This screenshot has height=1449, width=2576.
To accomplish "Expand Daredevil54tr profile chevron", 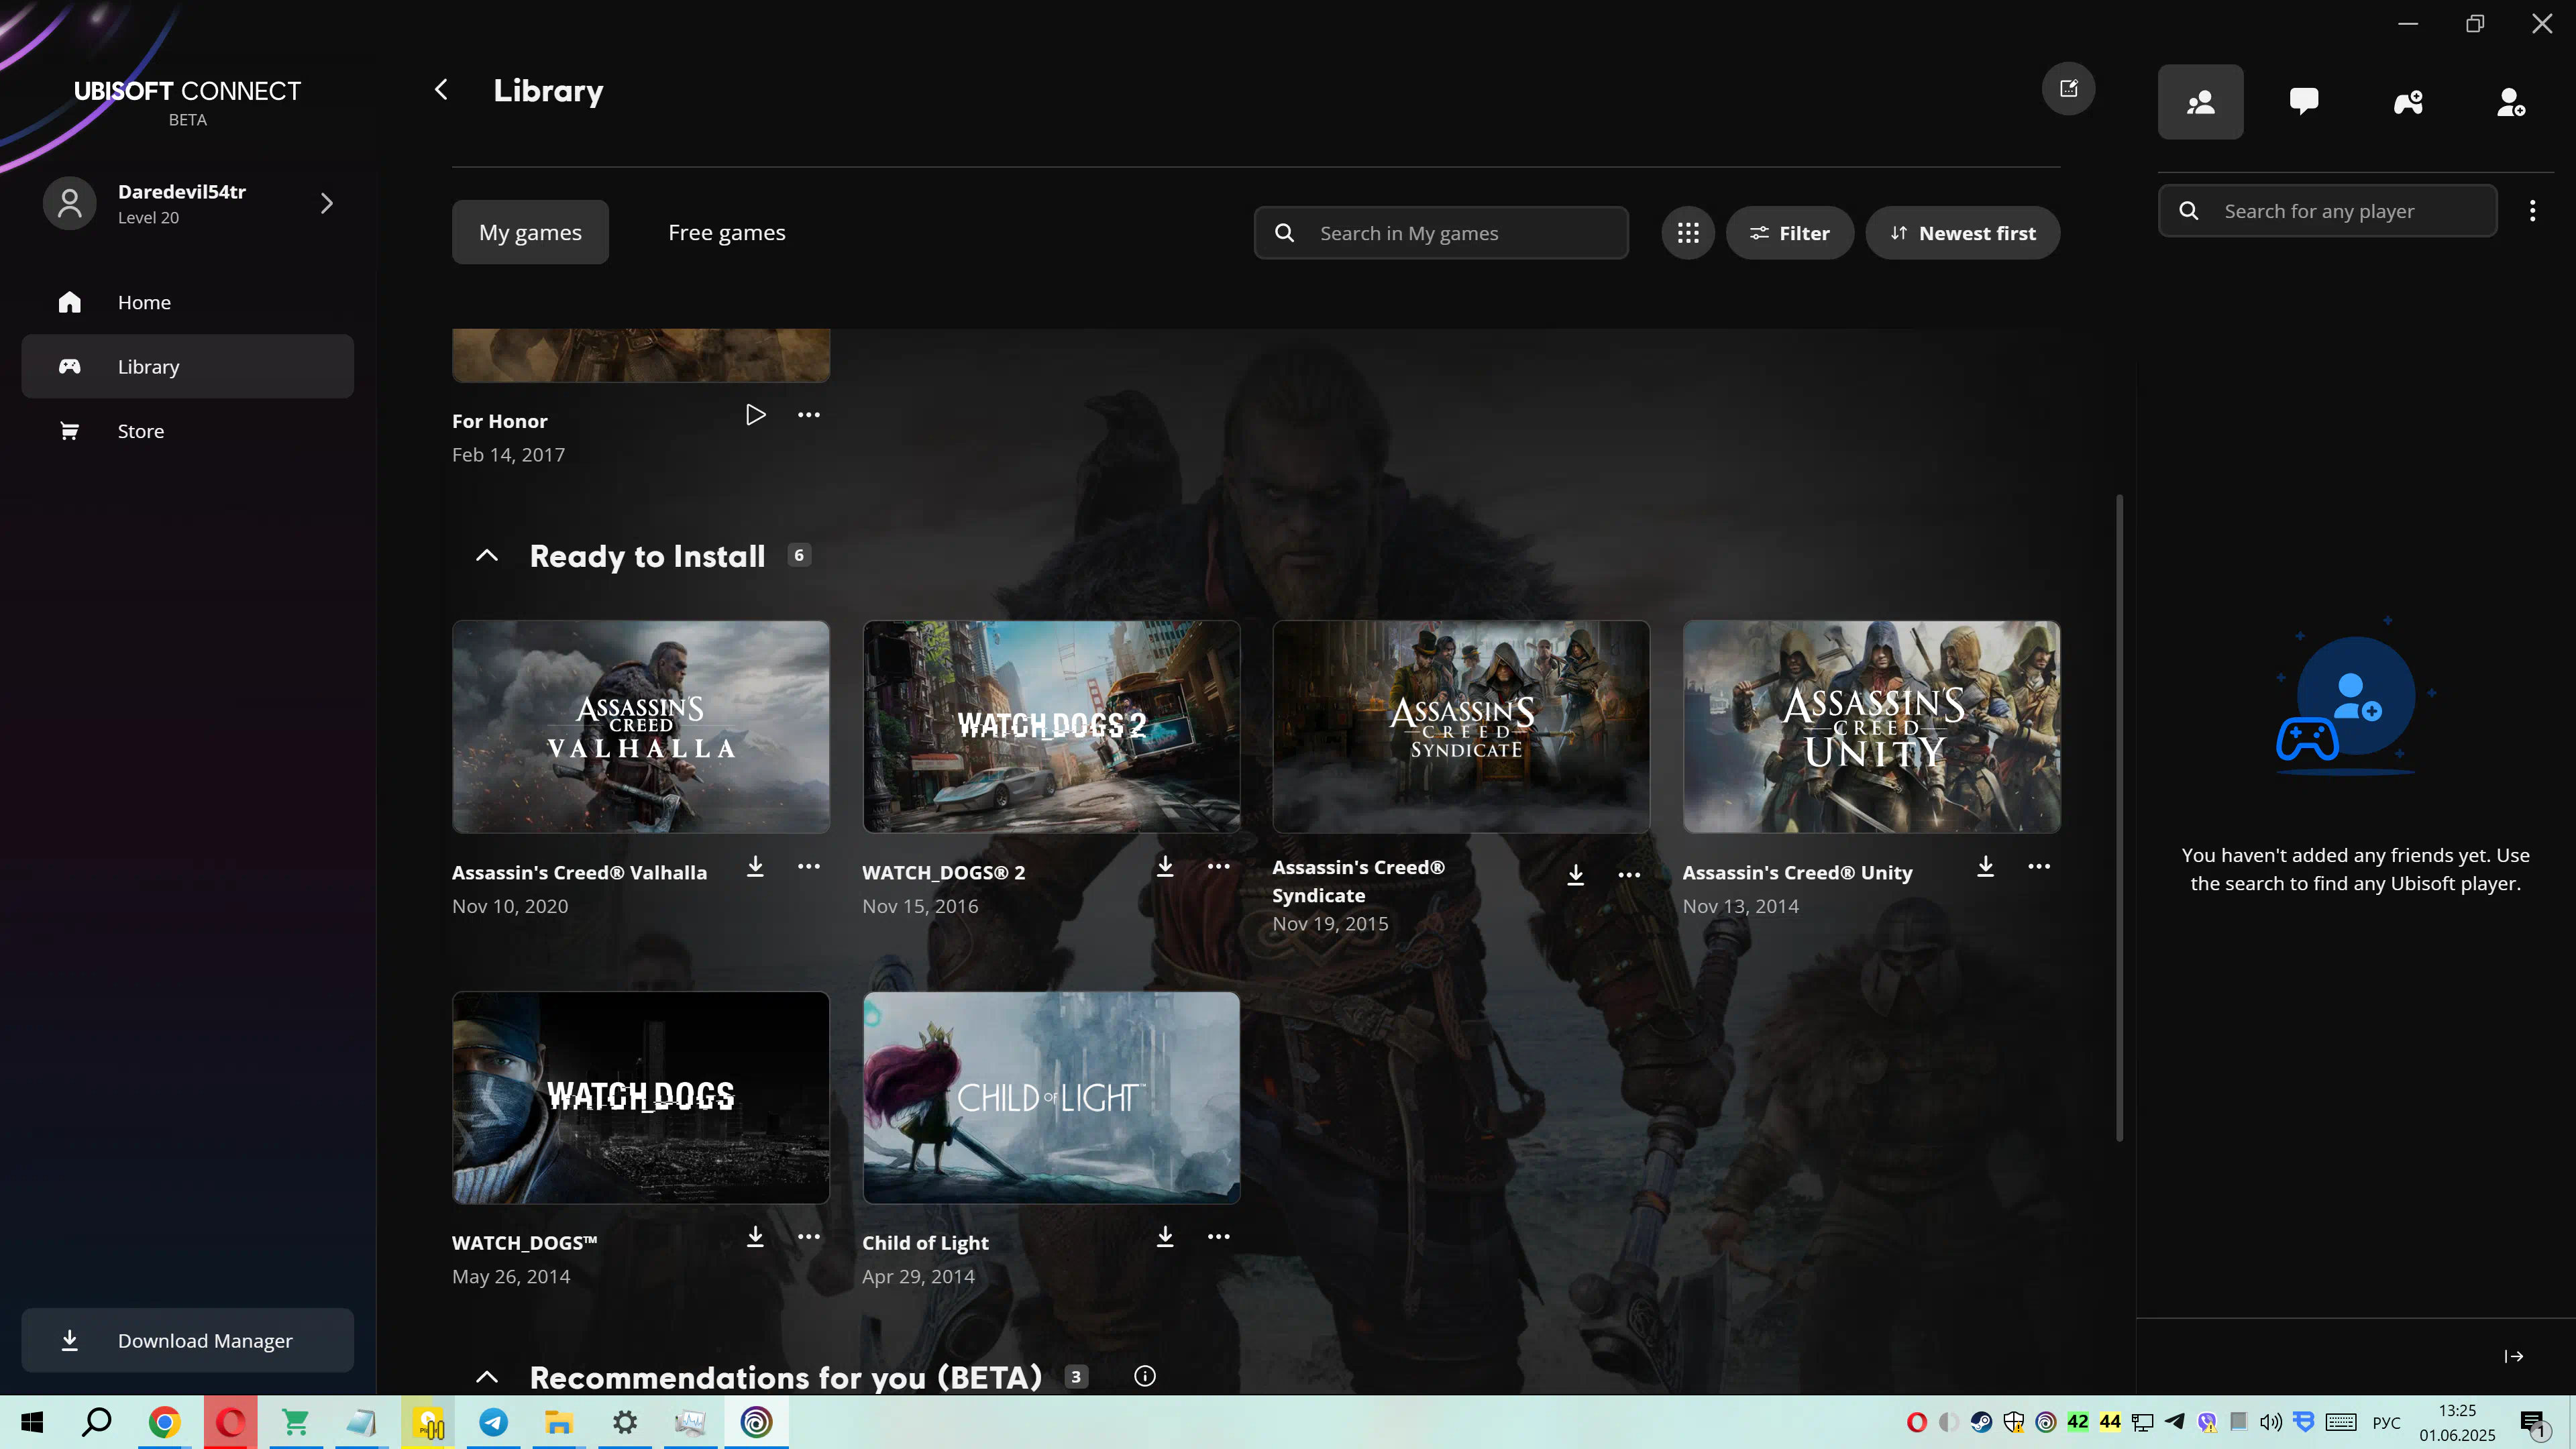I will point(327,204).
